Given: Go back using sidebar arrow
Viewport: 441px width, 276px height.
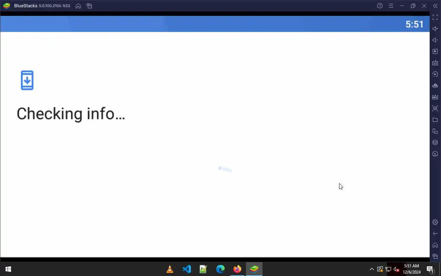Looking at the screenshot, I should [435, 234].
